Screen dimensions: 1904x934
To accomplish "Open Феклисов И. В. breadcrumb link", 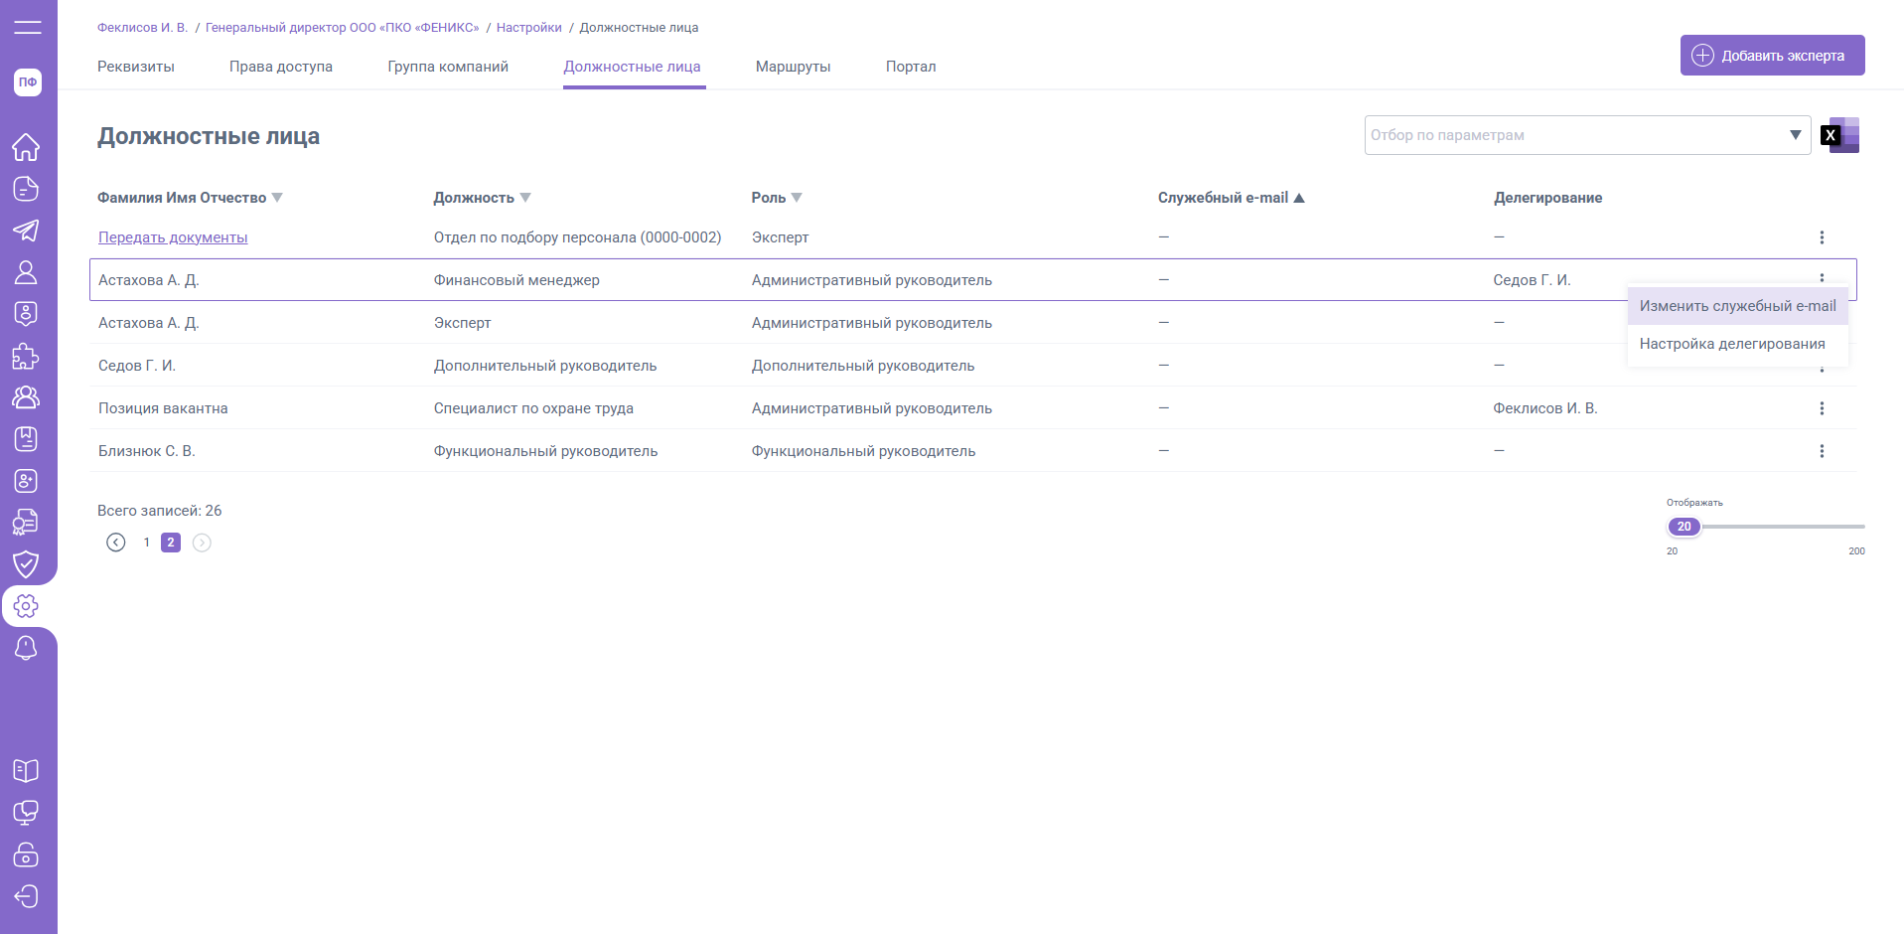I will (142, 28).
